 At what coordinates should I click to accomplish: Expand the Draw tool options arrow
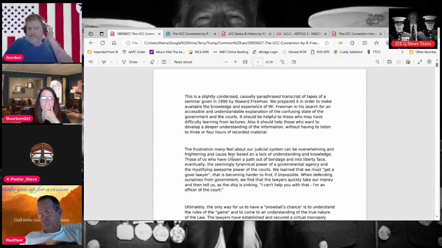pos(144,62)
